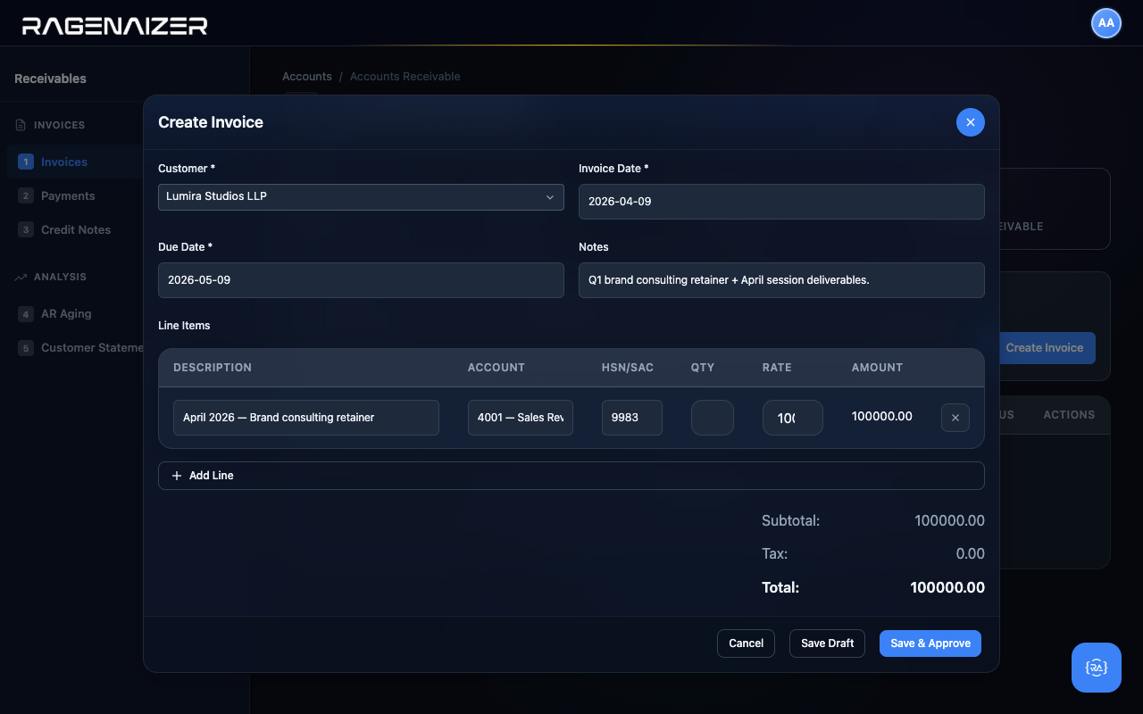Click the Total value in bold
This screenshot has height=714, width=1143.
pos(947,588)
